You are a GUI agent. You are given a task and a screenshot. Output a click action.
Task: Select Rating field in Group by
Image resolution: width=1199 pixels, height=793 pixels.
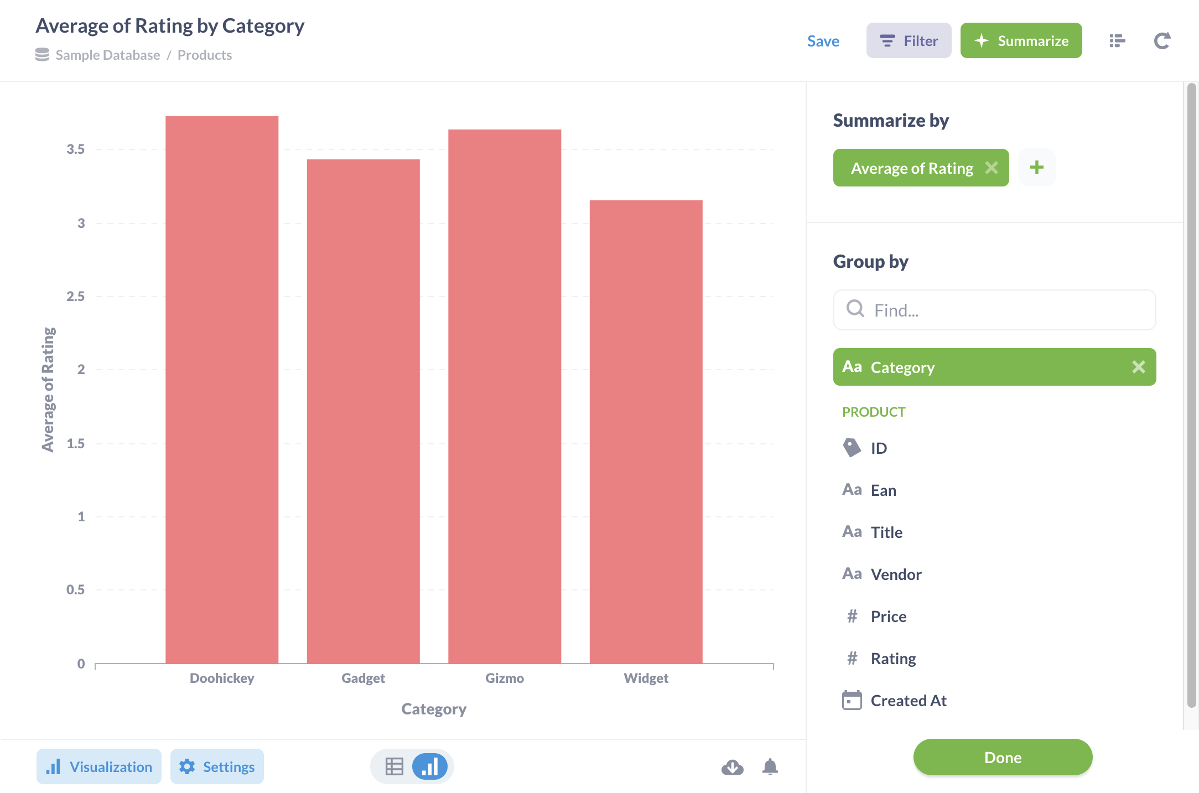(892, 657)
